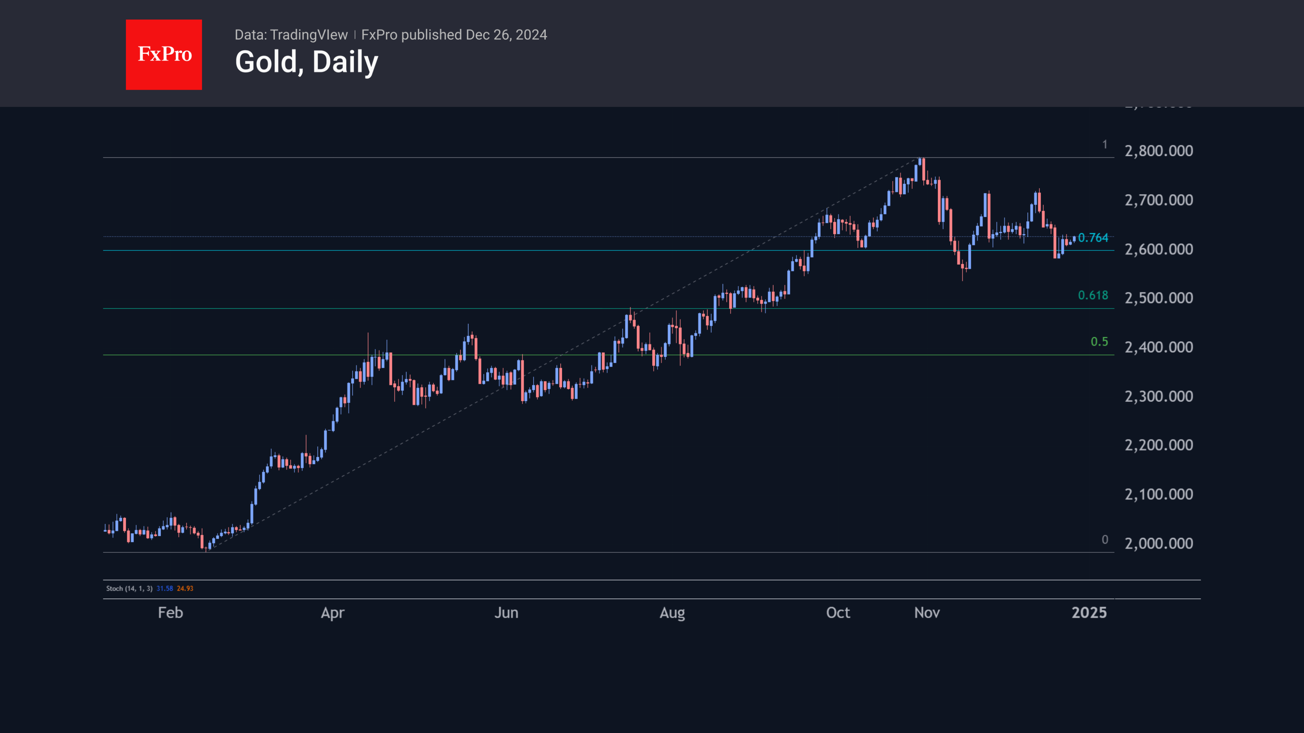The image size is (1304, 733).
Task: Click 'FxPro published Dec 26, 2024' text
Action: [454, 35]
